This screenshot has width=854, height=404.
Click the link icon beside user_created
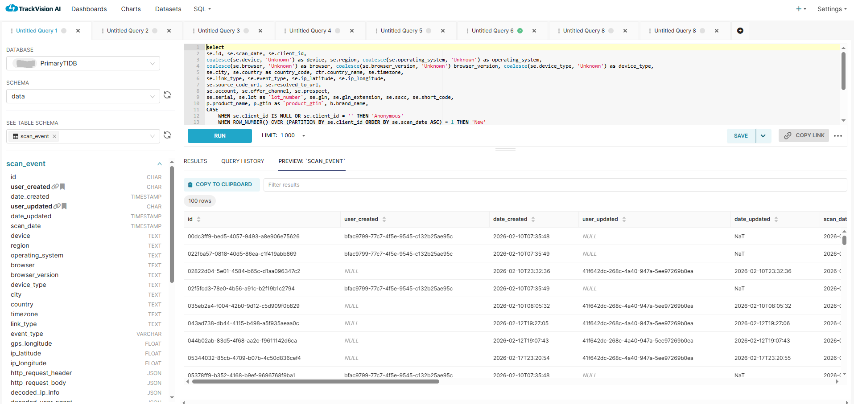point(55,187)
